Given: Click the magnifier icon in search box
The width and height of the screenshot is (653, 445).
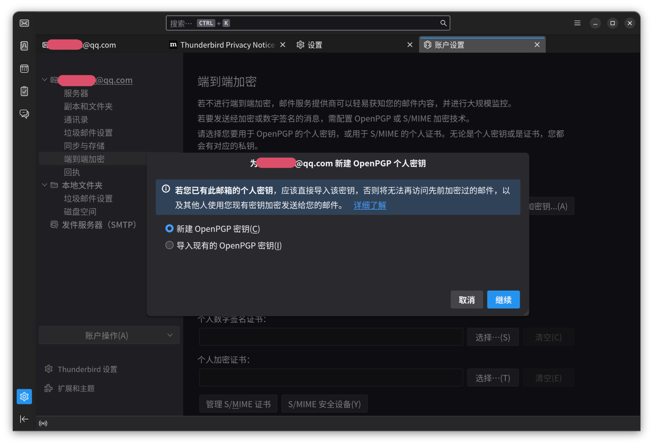Looking at the screenshot, I should point(443,23).
